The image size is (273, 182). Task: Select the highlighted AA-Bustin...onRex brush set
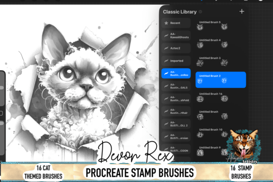pos(176,73)
